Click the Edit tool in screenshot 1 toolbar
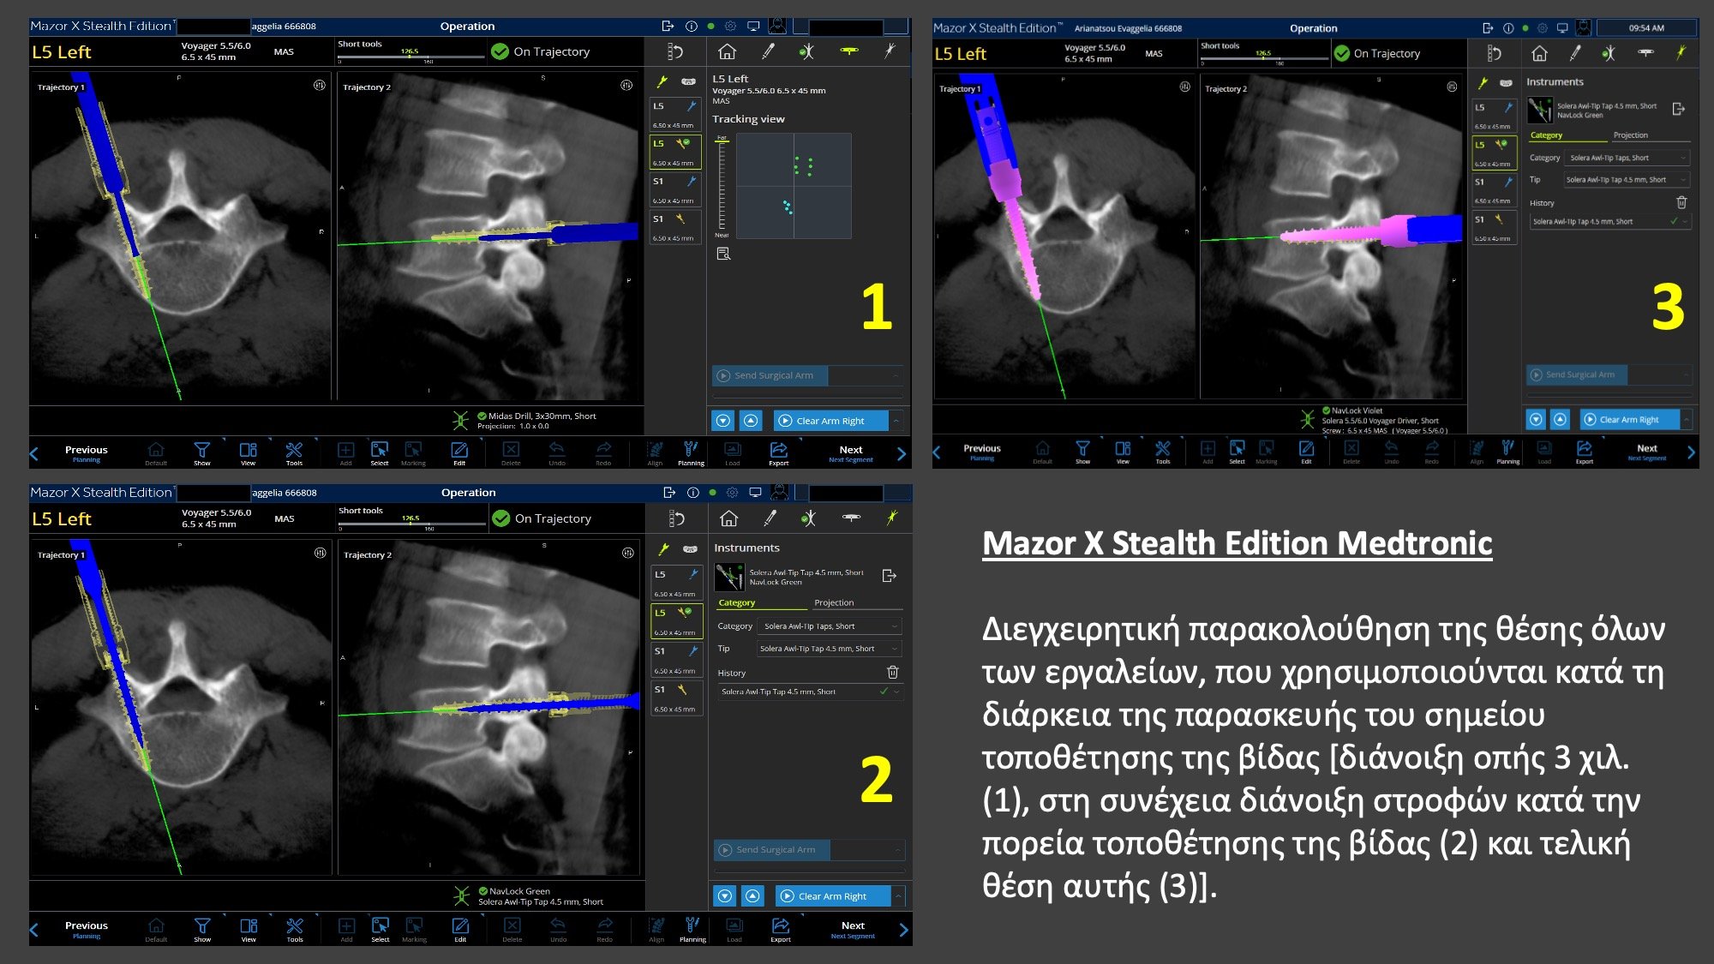The width and height of the screenshot is (1714, 964). [459, 453]
